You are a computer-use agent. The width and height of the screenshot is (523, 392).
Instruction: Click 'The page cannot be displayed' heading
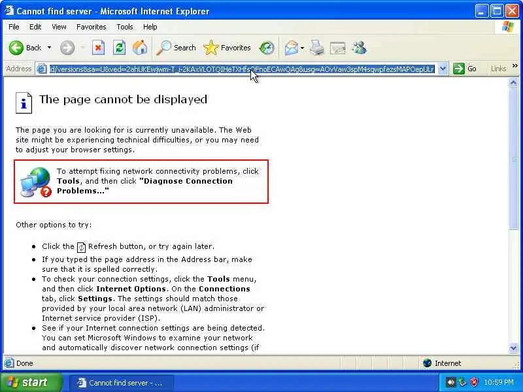[x=123, y=99]
